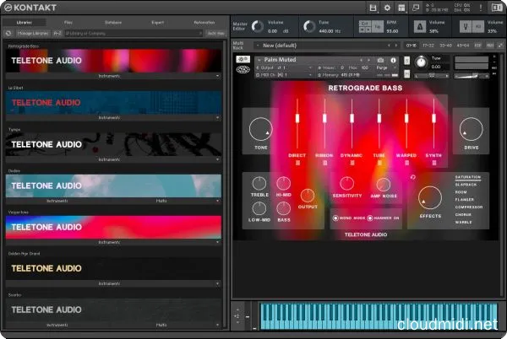Select the FLANGER effect
507x339 pixels.
464,200
